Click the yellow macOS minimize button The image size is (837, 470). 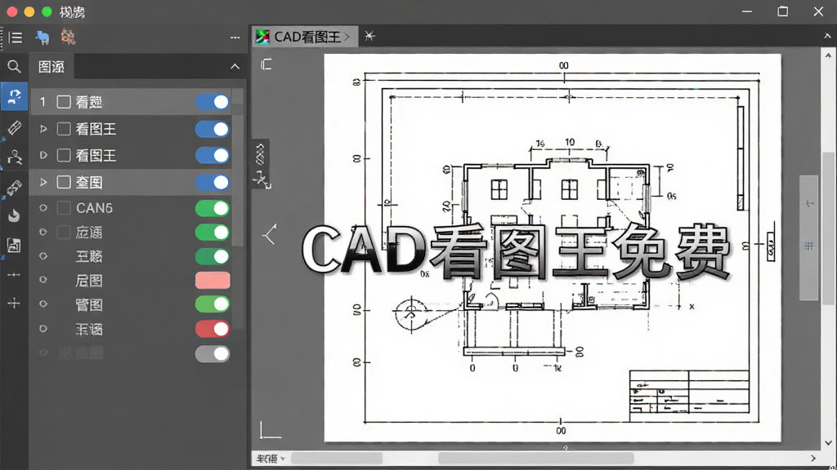tap(29, 11)
